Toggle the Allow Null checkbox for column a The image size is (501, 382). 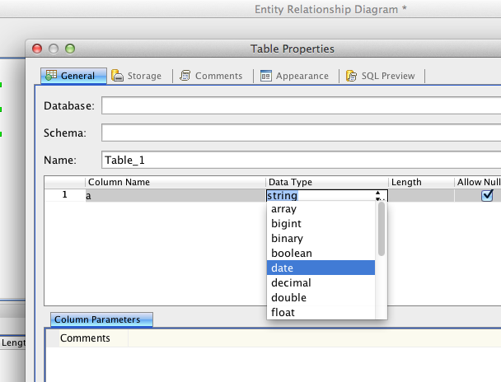[x=487, y=196]
